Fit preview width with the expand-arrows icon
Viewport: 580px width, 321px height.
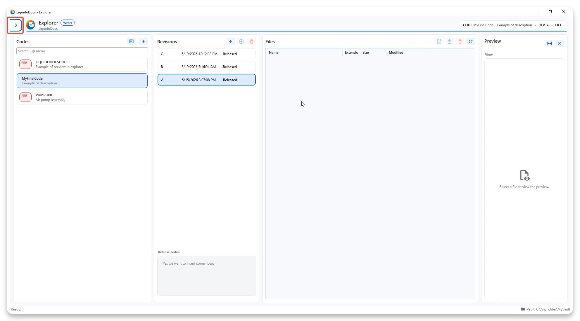[549, 43]
